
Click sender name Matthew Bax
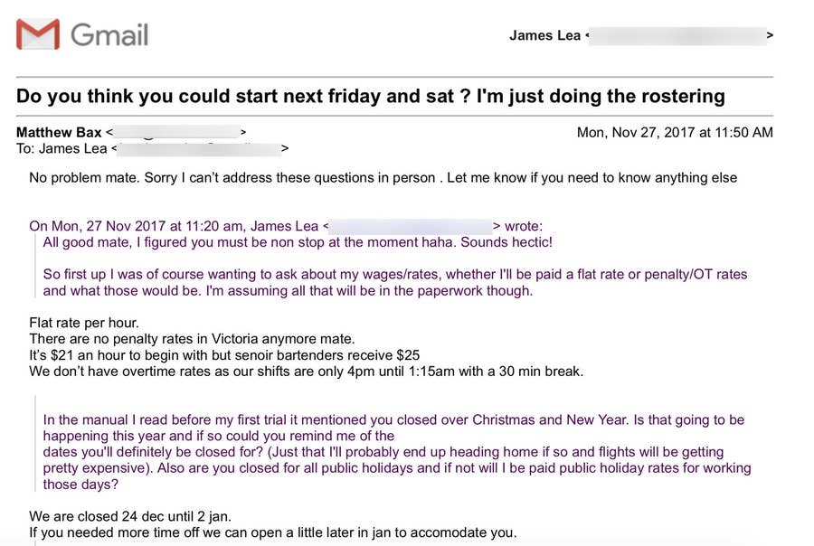tap(59, 132)
